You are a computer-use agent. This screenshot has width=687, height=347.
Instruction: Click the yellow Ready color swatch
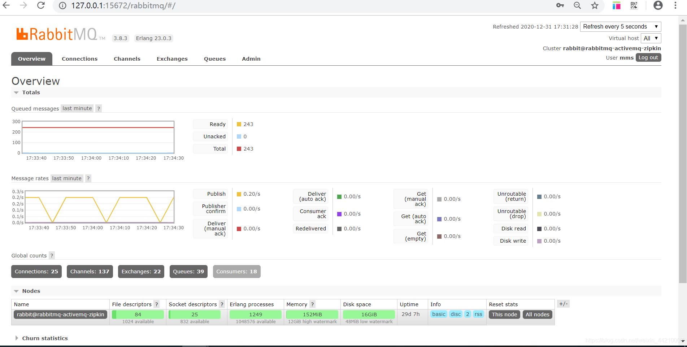[239, 124]
